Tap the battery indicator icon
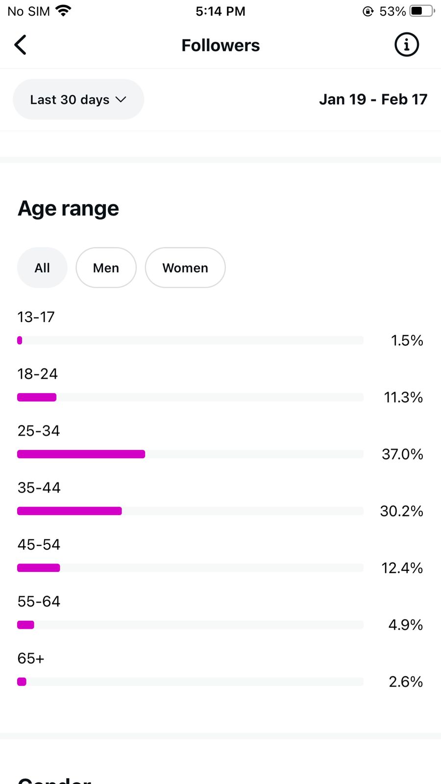This screenshot has width=441, height=784. pos(421,11)
